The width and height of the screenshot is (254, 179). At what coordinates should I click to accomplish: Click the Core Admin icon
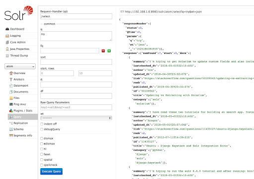[7, 43]
